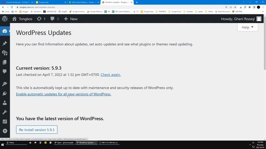Click the taskbar clock showing 1:32 PM

[260, 145]
